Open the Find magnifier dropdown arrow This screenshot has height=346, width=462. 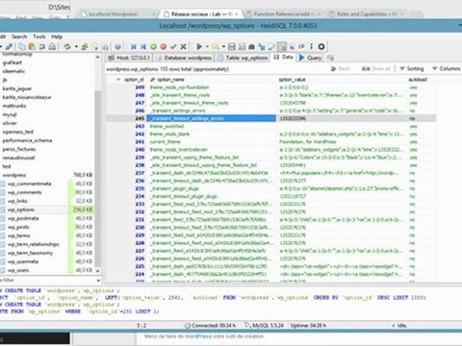pyautogui.click(x=223, y=47)
